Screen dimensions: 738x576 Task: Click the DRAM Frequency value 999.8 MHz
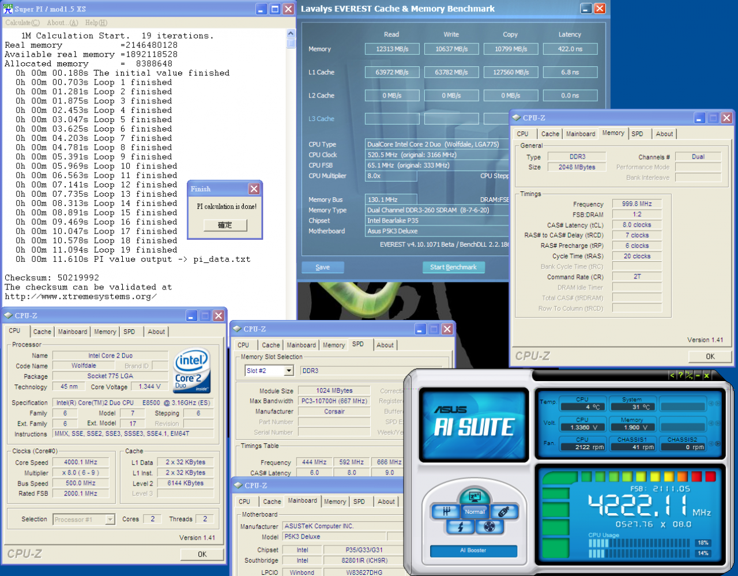(637, 204)
